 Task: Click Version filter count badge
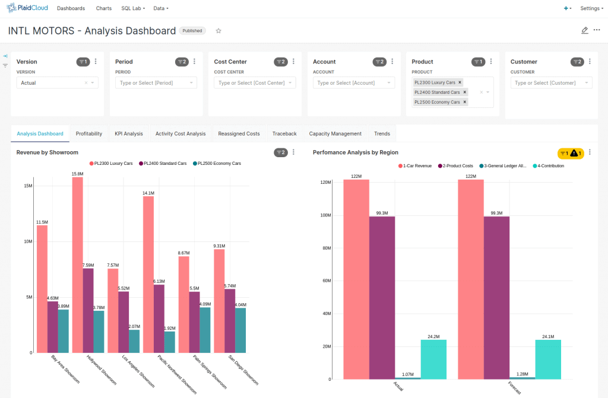tap(83, 62)
